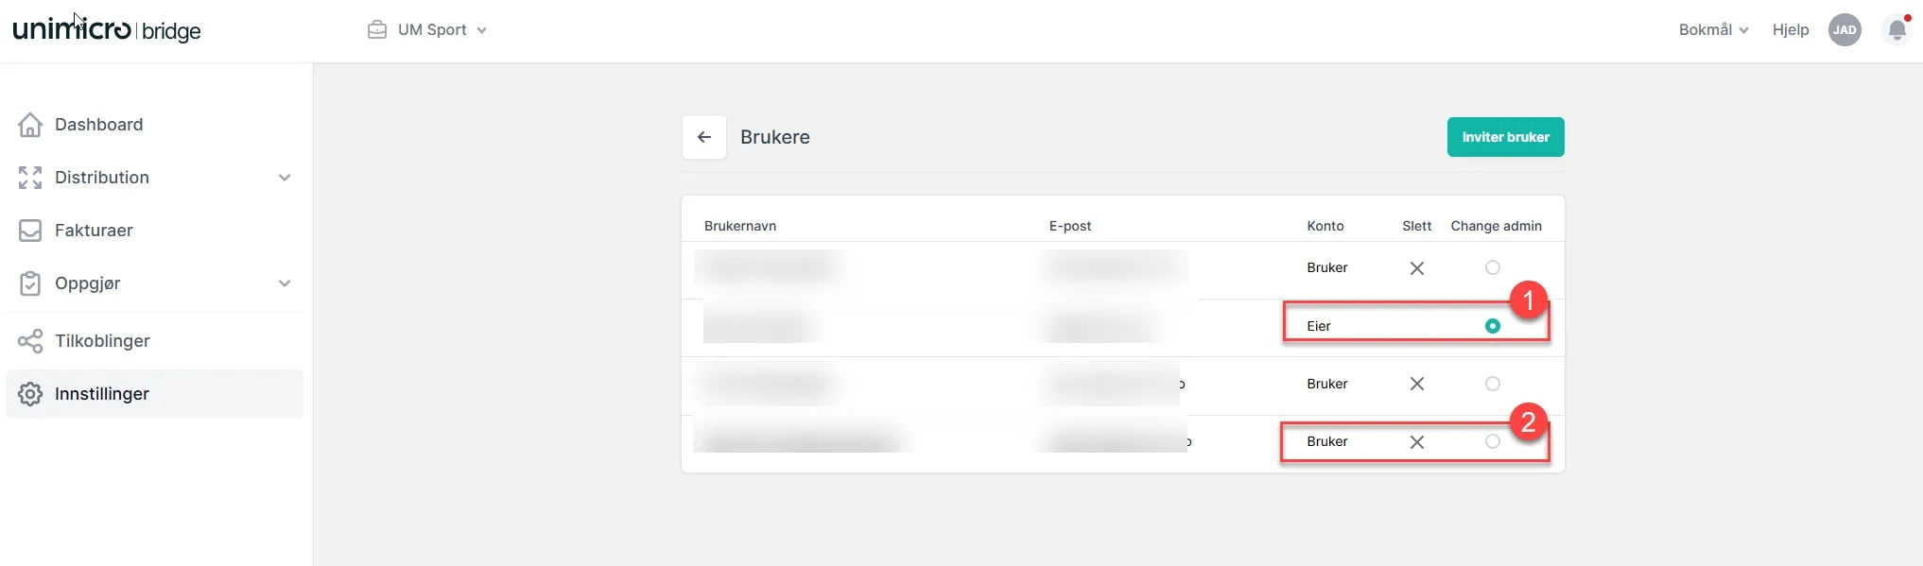Go back with the left arrow button

(704, 137)
